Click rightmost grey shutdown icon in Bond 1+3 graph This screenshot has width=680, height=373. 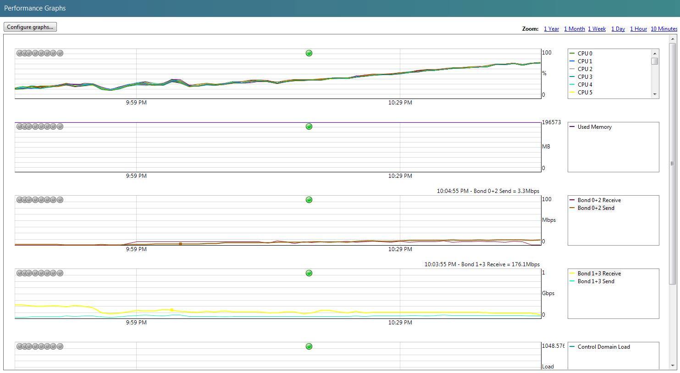(60, 273)
